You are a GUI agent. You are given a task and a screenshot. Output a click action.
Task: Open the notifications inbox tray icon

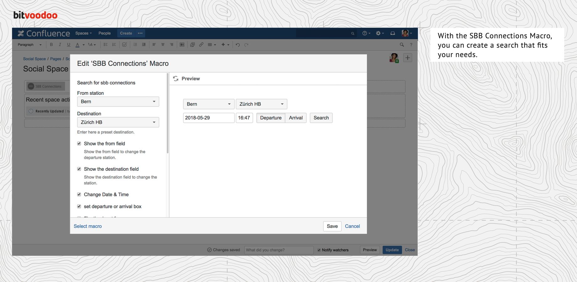(x=393, y=33)
